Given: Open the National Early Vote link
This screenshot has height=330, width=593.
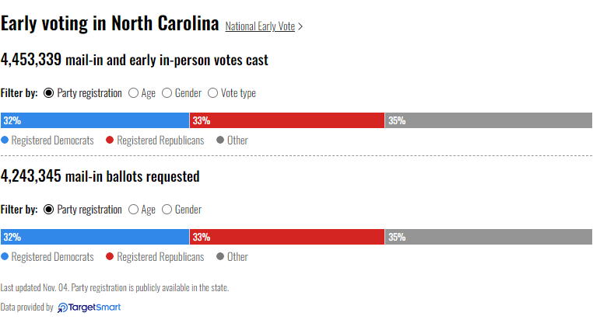Looking at the screenshot, I should 260,26.
